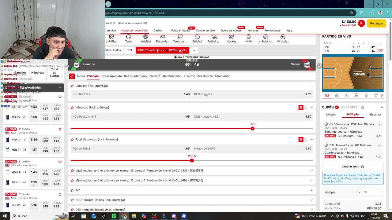Open the MMA sport category
The height and width of the screenshot is (220, 392).
coord(249,37)
